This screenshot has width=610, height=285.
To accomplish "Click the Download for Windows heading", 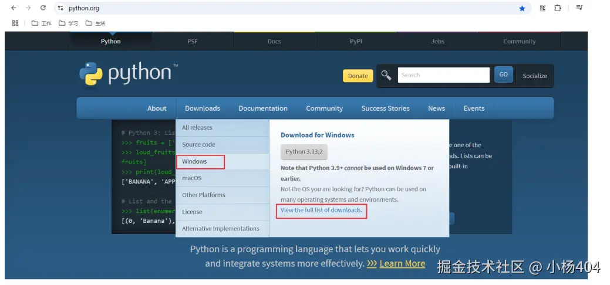I will (x=318, y=135).
